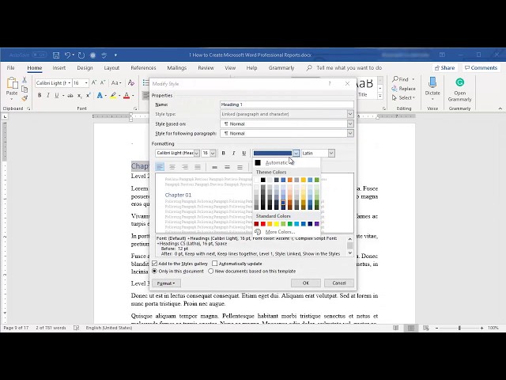The width and height of the screenshot is (506, 380).
Task: Open dialog font name dropdown Calibri Light
Action: [x=197, y=153]
